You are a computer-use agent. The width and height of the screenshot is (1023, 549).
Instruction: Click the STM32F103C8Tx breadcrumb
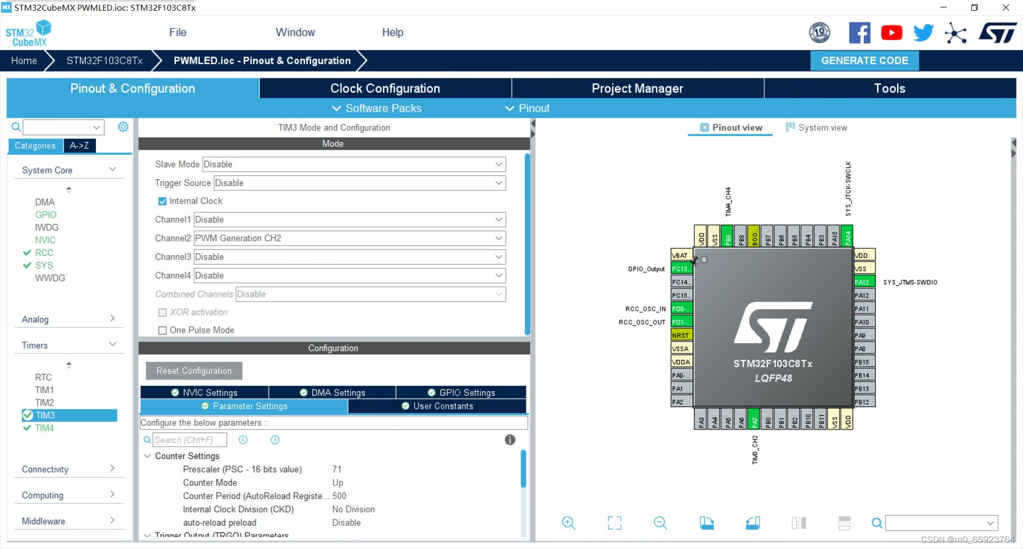104,61
